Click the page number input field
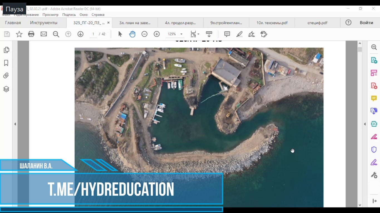 [x=93, y=34]
